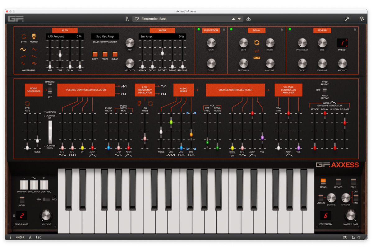The height and width of the screenshot is (249, 373).
Task: Click the bend range lock icon
Action: point(14,215)
